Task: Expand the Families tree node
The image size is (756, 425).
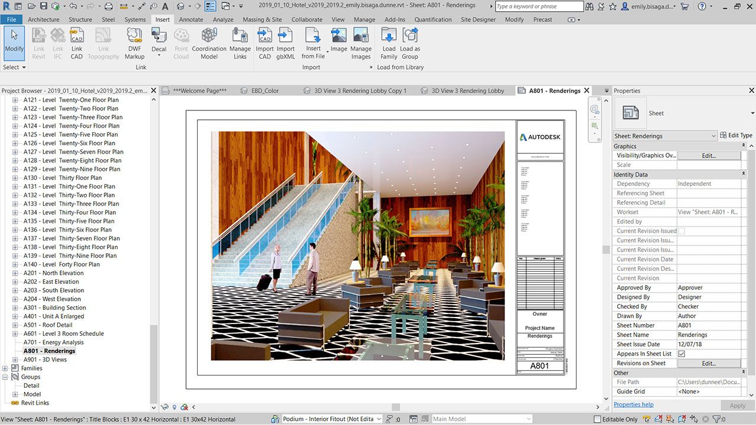Action: (6, 368)
